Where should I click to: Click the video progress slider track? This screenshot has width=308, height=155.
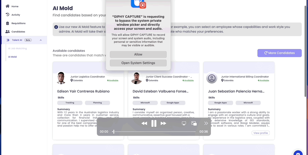coord(155,131)
